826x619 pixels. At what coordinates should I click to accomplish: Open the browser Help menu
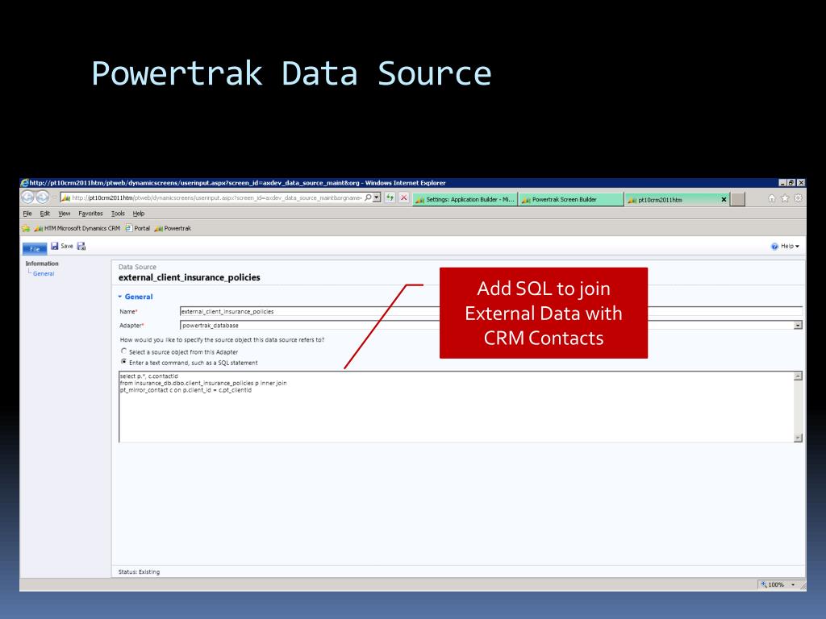coord(139,214)
